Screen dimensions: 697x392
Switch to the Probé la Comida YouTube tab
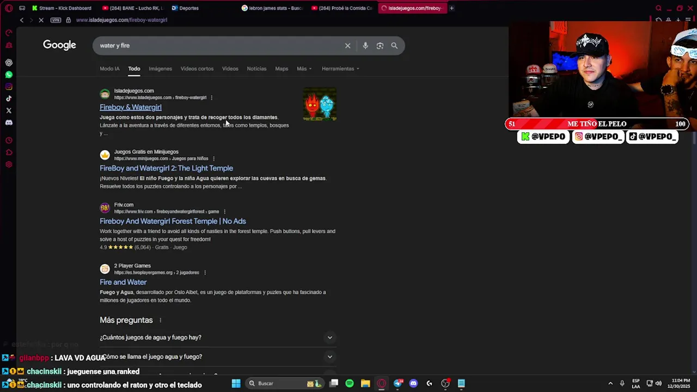tap(342, 8)
